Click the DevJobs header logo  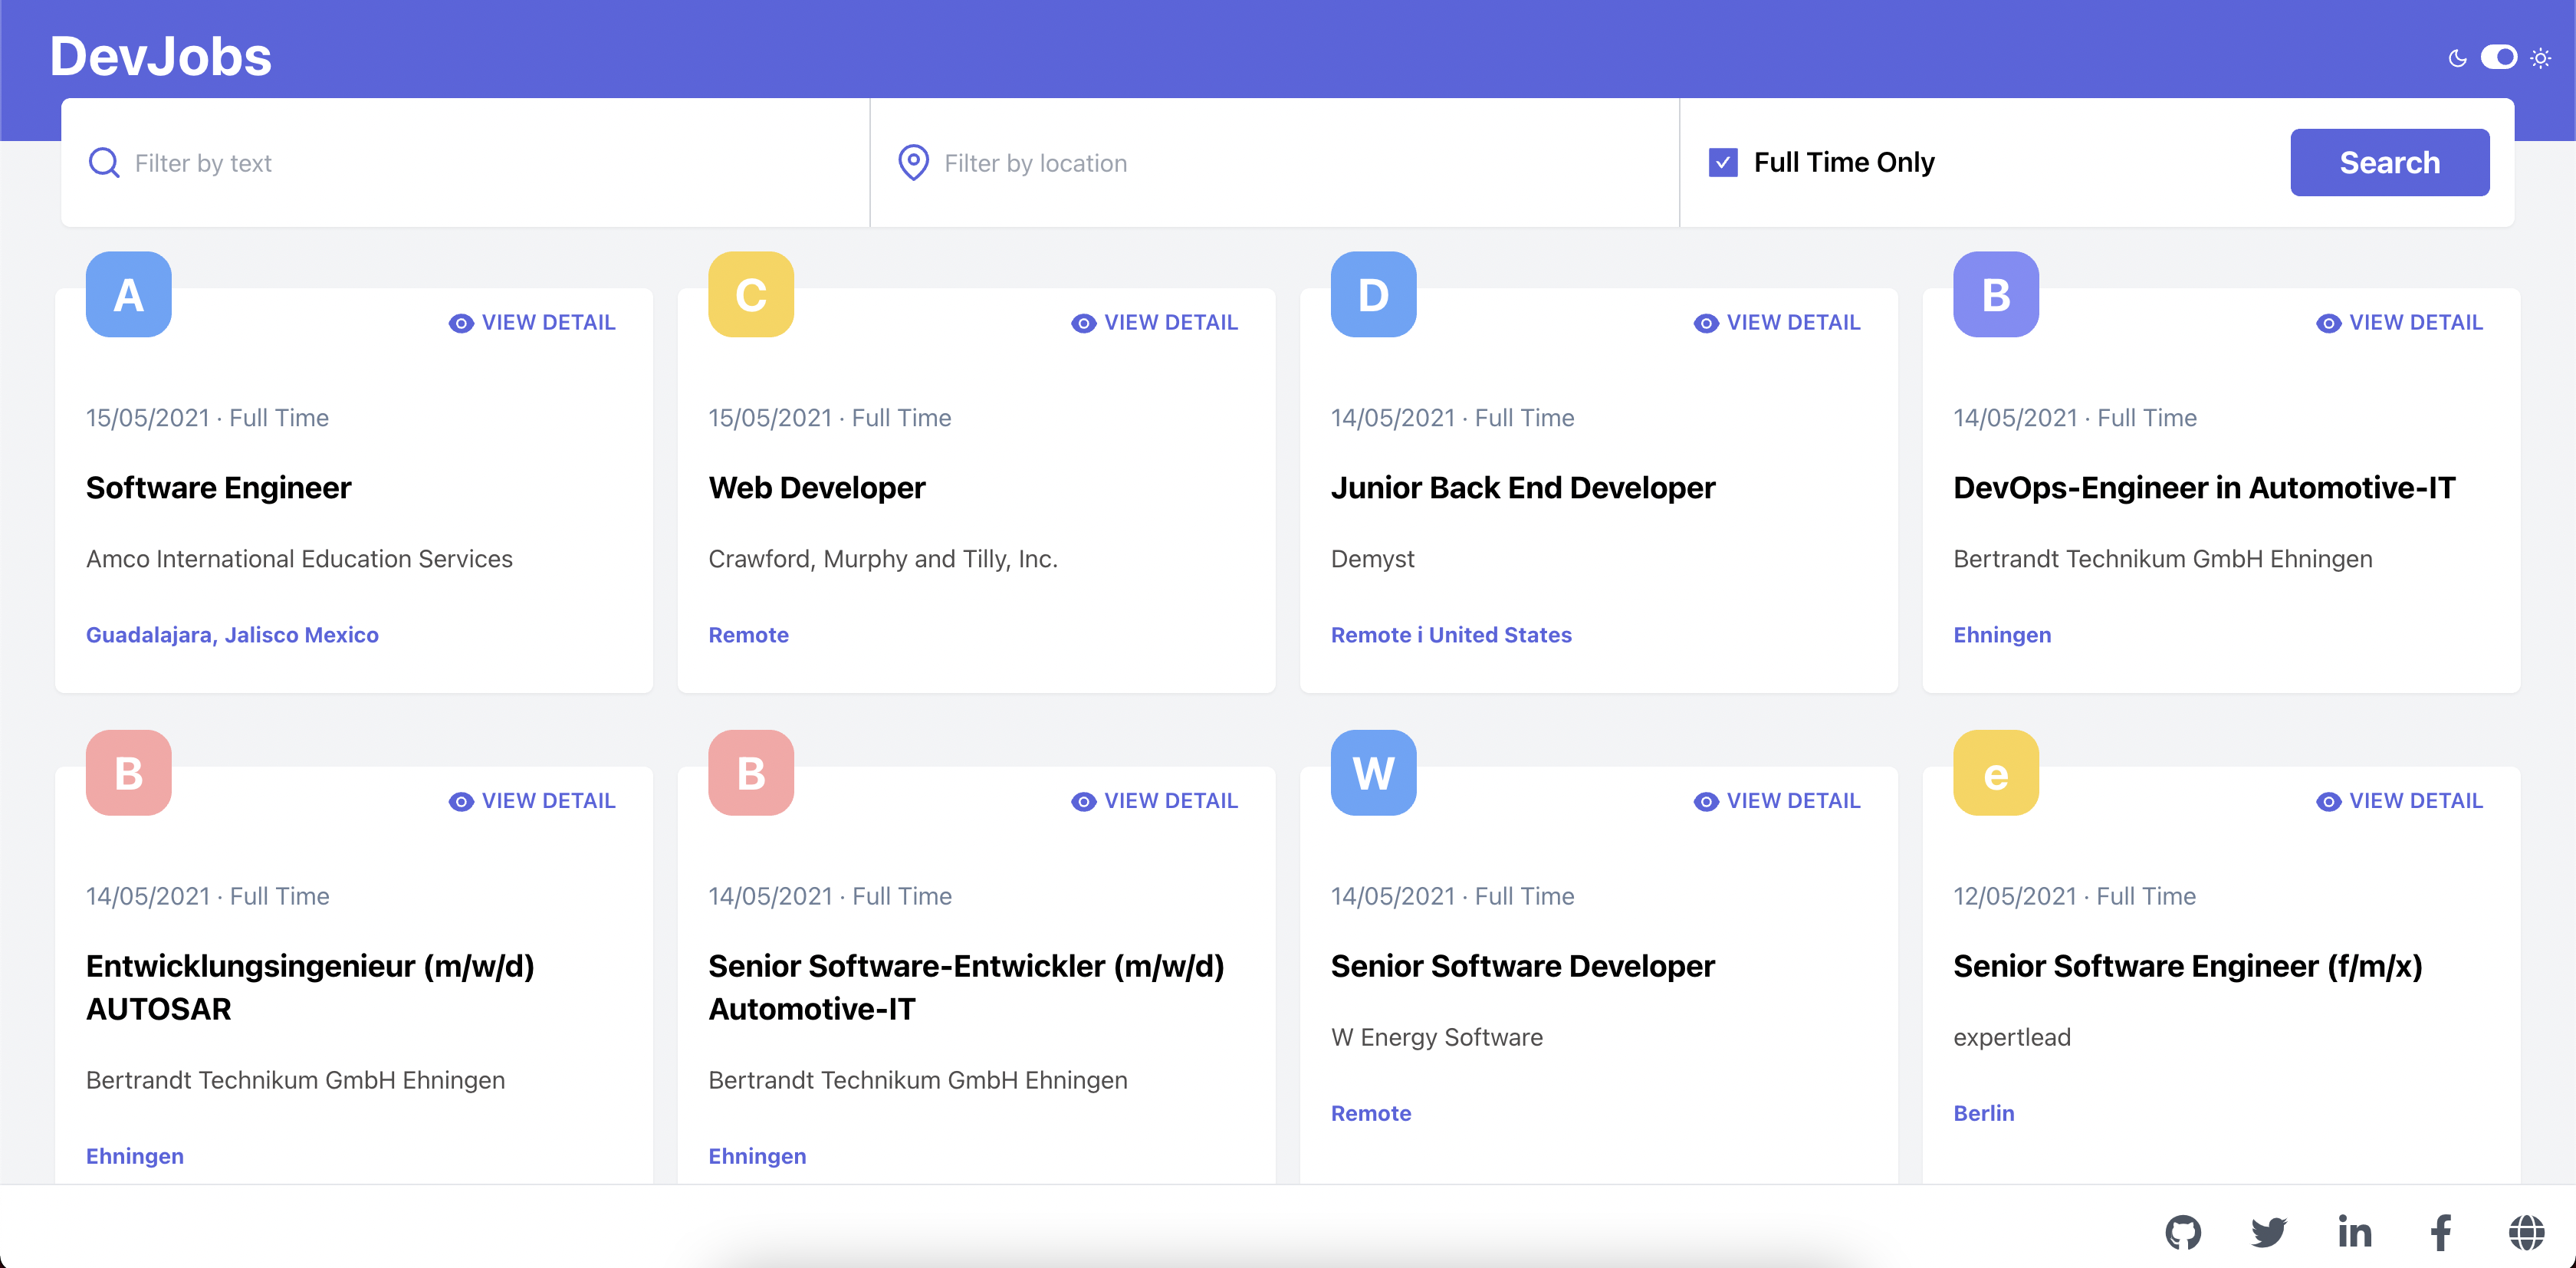click(161, 56)
